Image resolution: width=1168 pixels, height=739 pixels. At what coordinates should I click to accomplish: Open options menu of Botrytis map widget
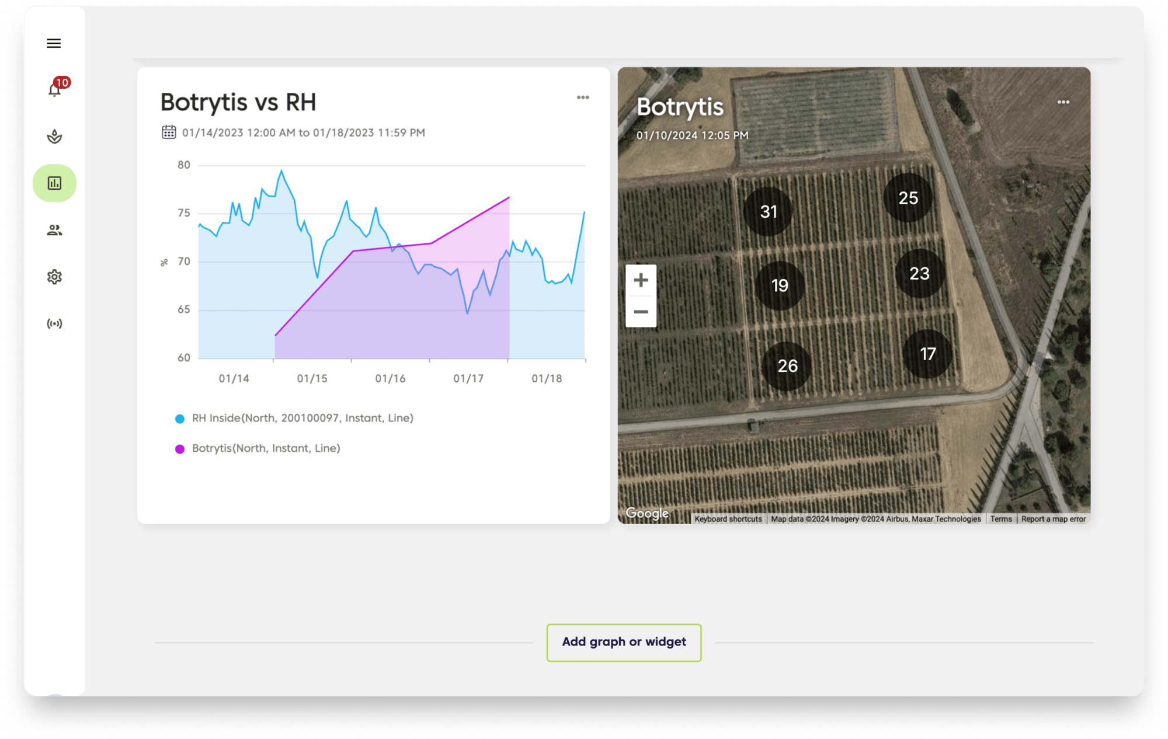(1063, 102)
